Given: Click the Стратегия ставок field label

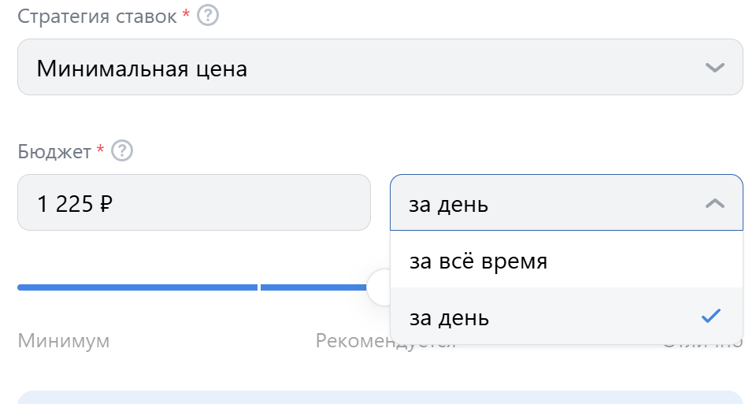Looking at the screenshot, I should coord(97,17).
